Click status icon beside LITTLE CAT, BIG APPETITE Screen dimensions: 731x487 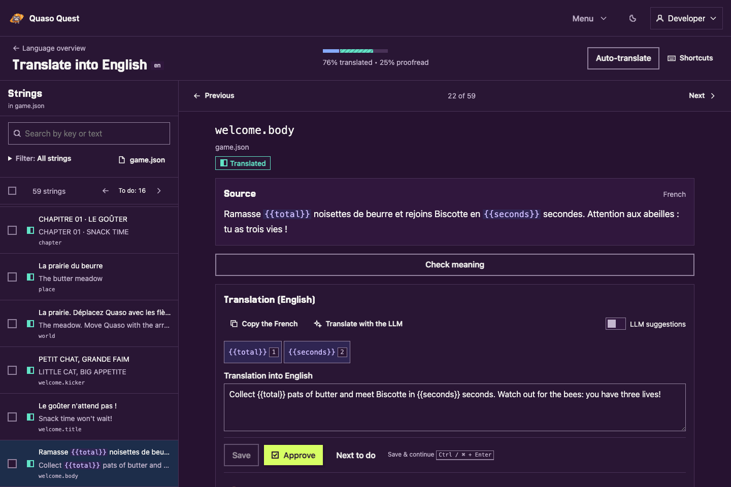pyautogui.click(x=30, y=370)
